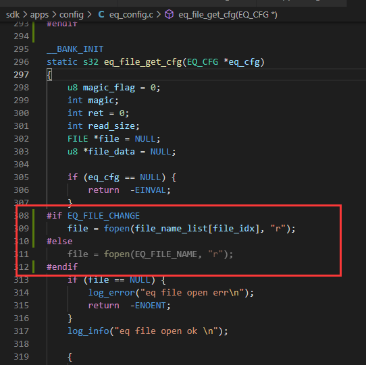Click ret variable on line 300
The height and width of the screenshot is (365, 366).
click(x=96, y=113)
